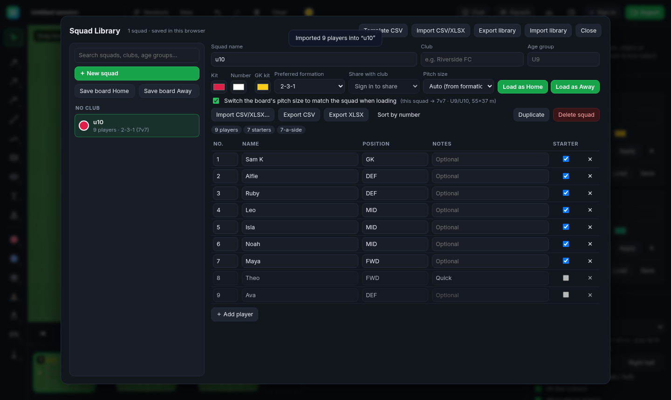Remove Maya using the × icon

coord(590,261)
